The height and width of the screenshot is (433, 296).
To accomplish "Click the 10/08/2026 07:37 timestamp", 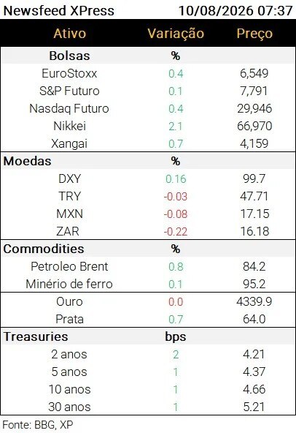I will coord(235,11).
